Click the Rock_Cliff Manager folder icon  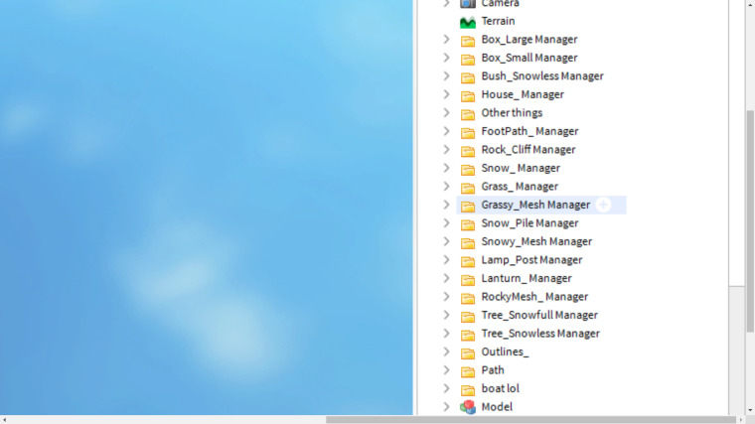point(468,151)
